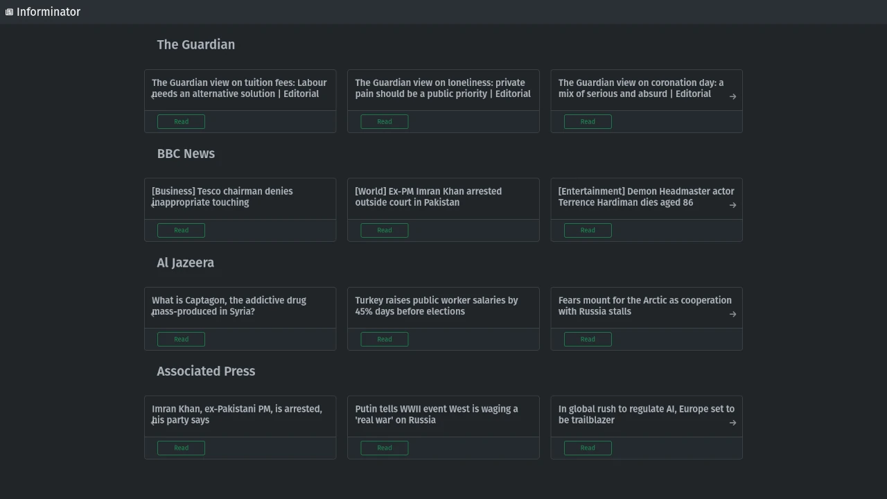Show next Al Jazeera articles with right arrow

coord(732,314)
